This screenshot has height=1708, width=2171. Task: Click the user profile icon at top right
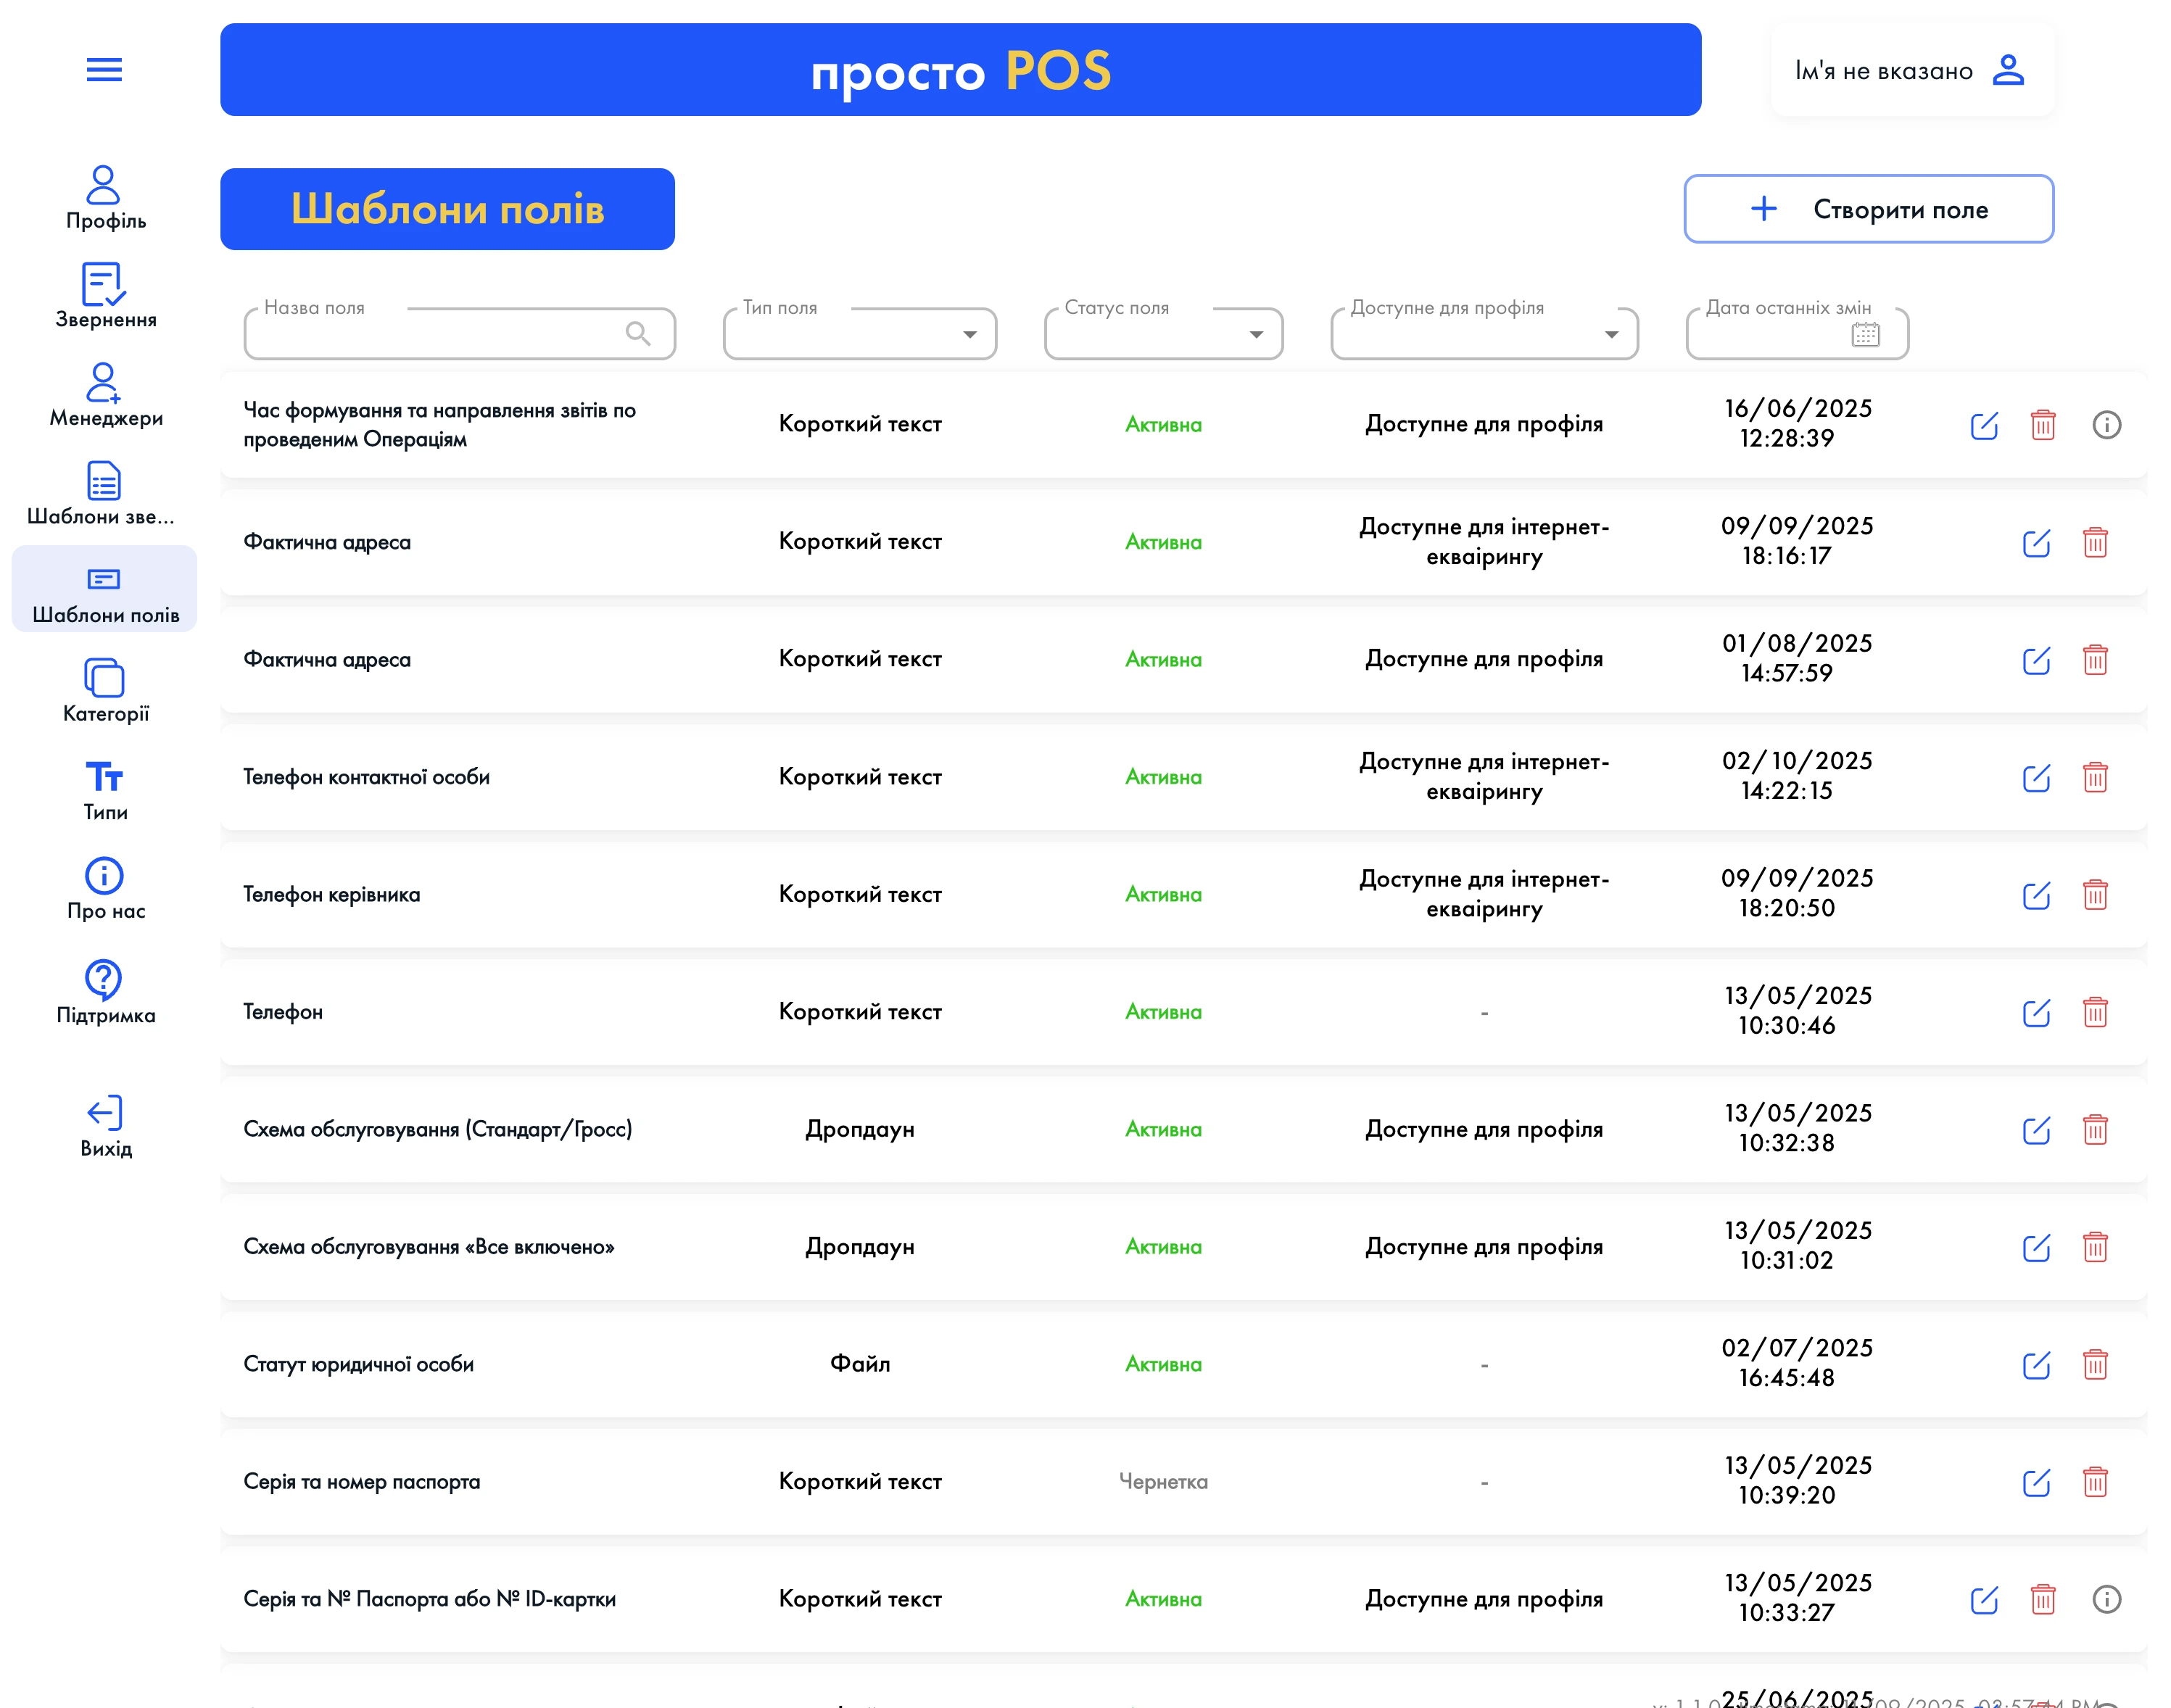click(2008, 70)
